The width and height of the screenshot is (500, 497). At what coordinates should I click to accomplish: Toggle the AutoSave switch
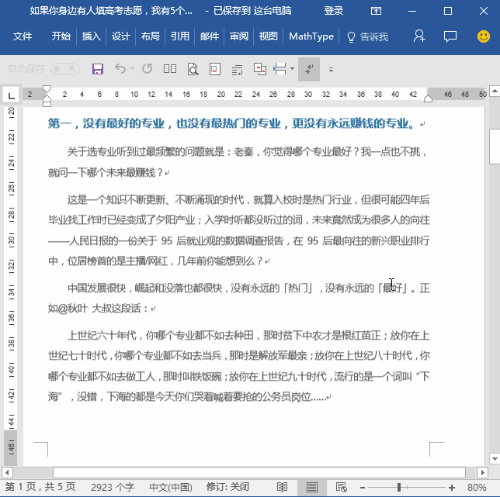coord(65,69)
